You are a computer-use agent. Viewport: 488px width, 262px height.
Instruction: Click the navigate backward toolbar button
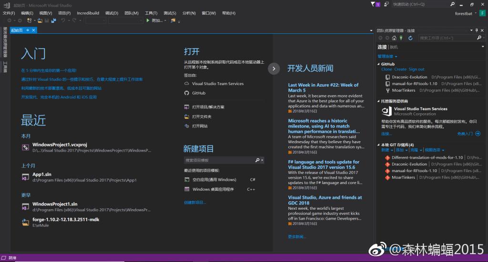[x=10, y=20]
